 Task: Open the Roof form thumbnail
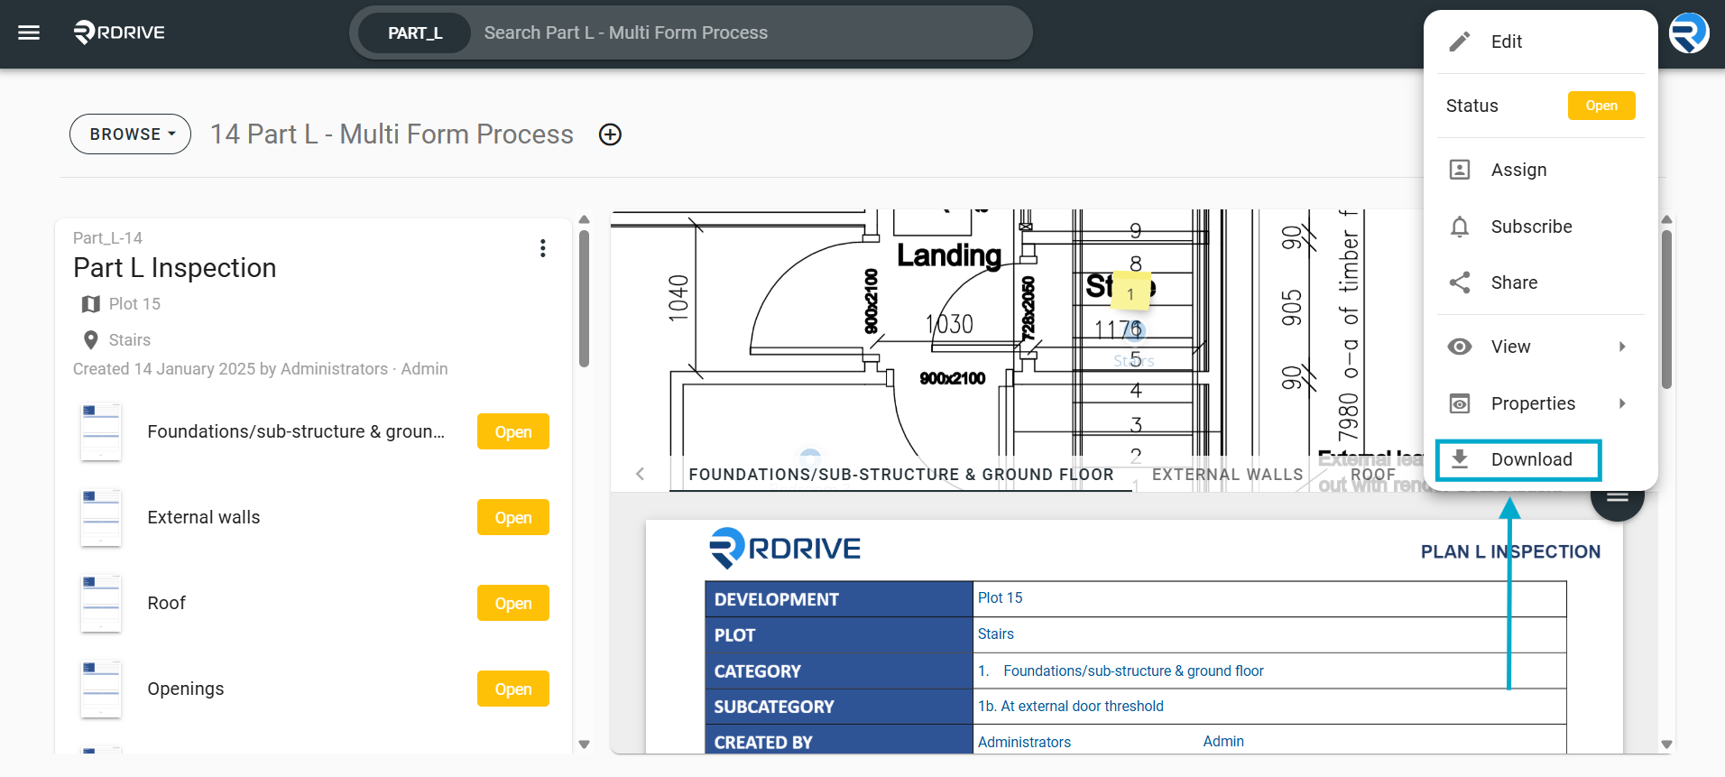tap(101, 604)
